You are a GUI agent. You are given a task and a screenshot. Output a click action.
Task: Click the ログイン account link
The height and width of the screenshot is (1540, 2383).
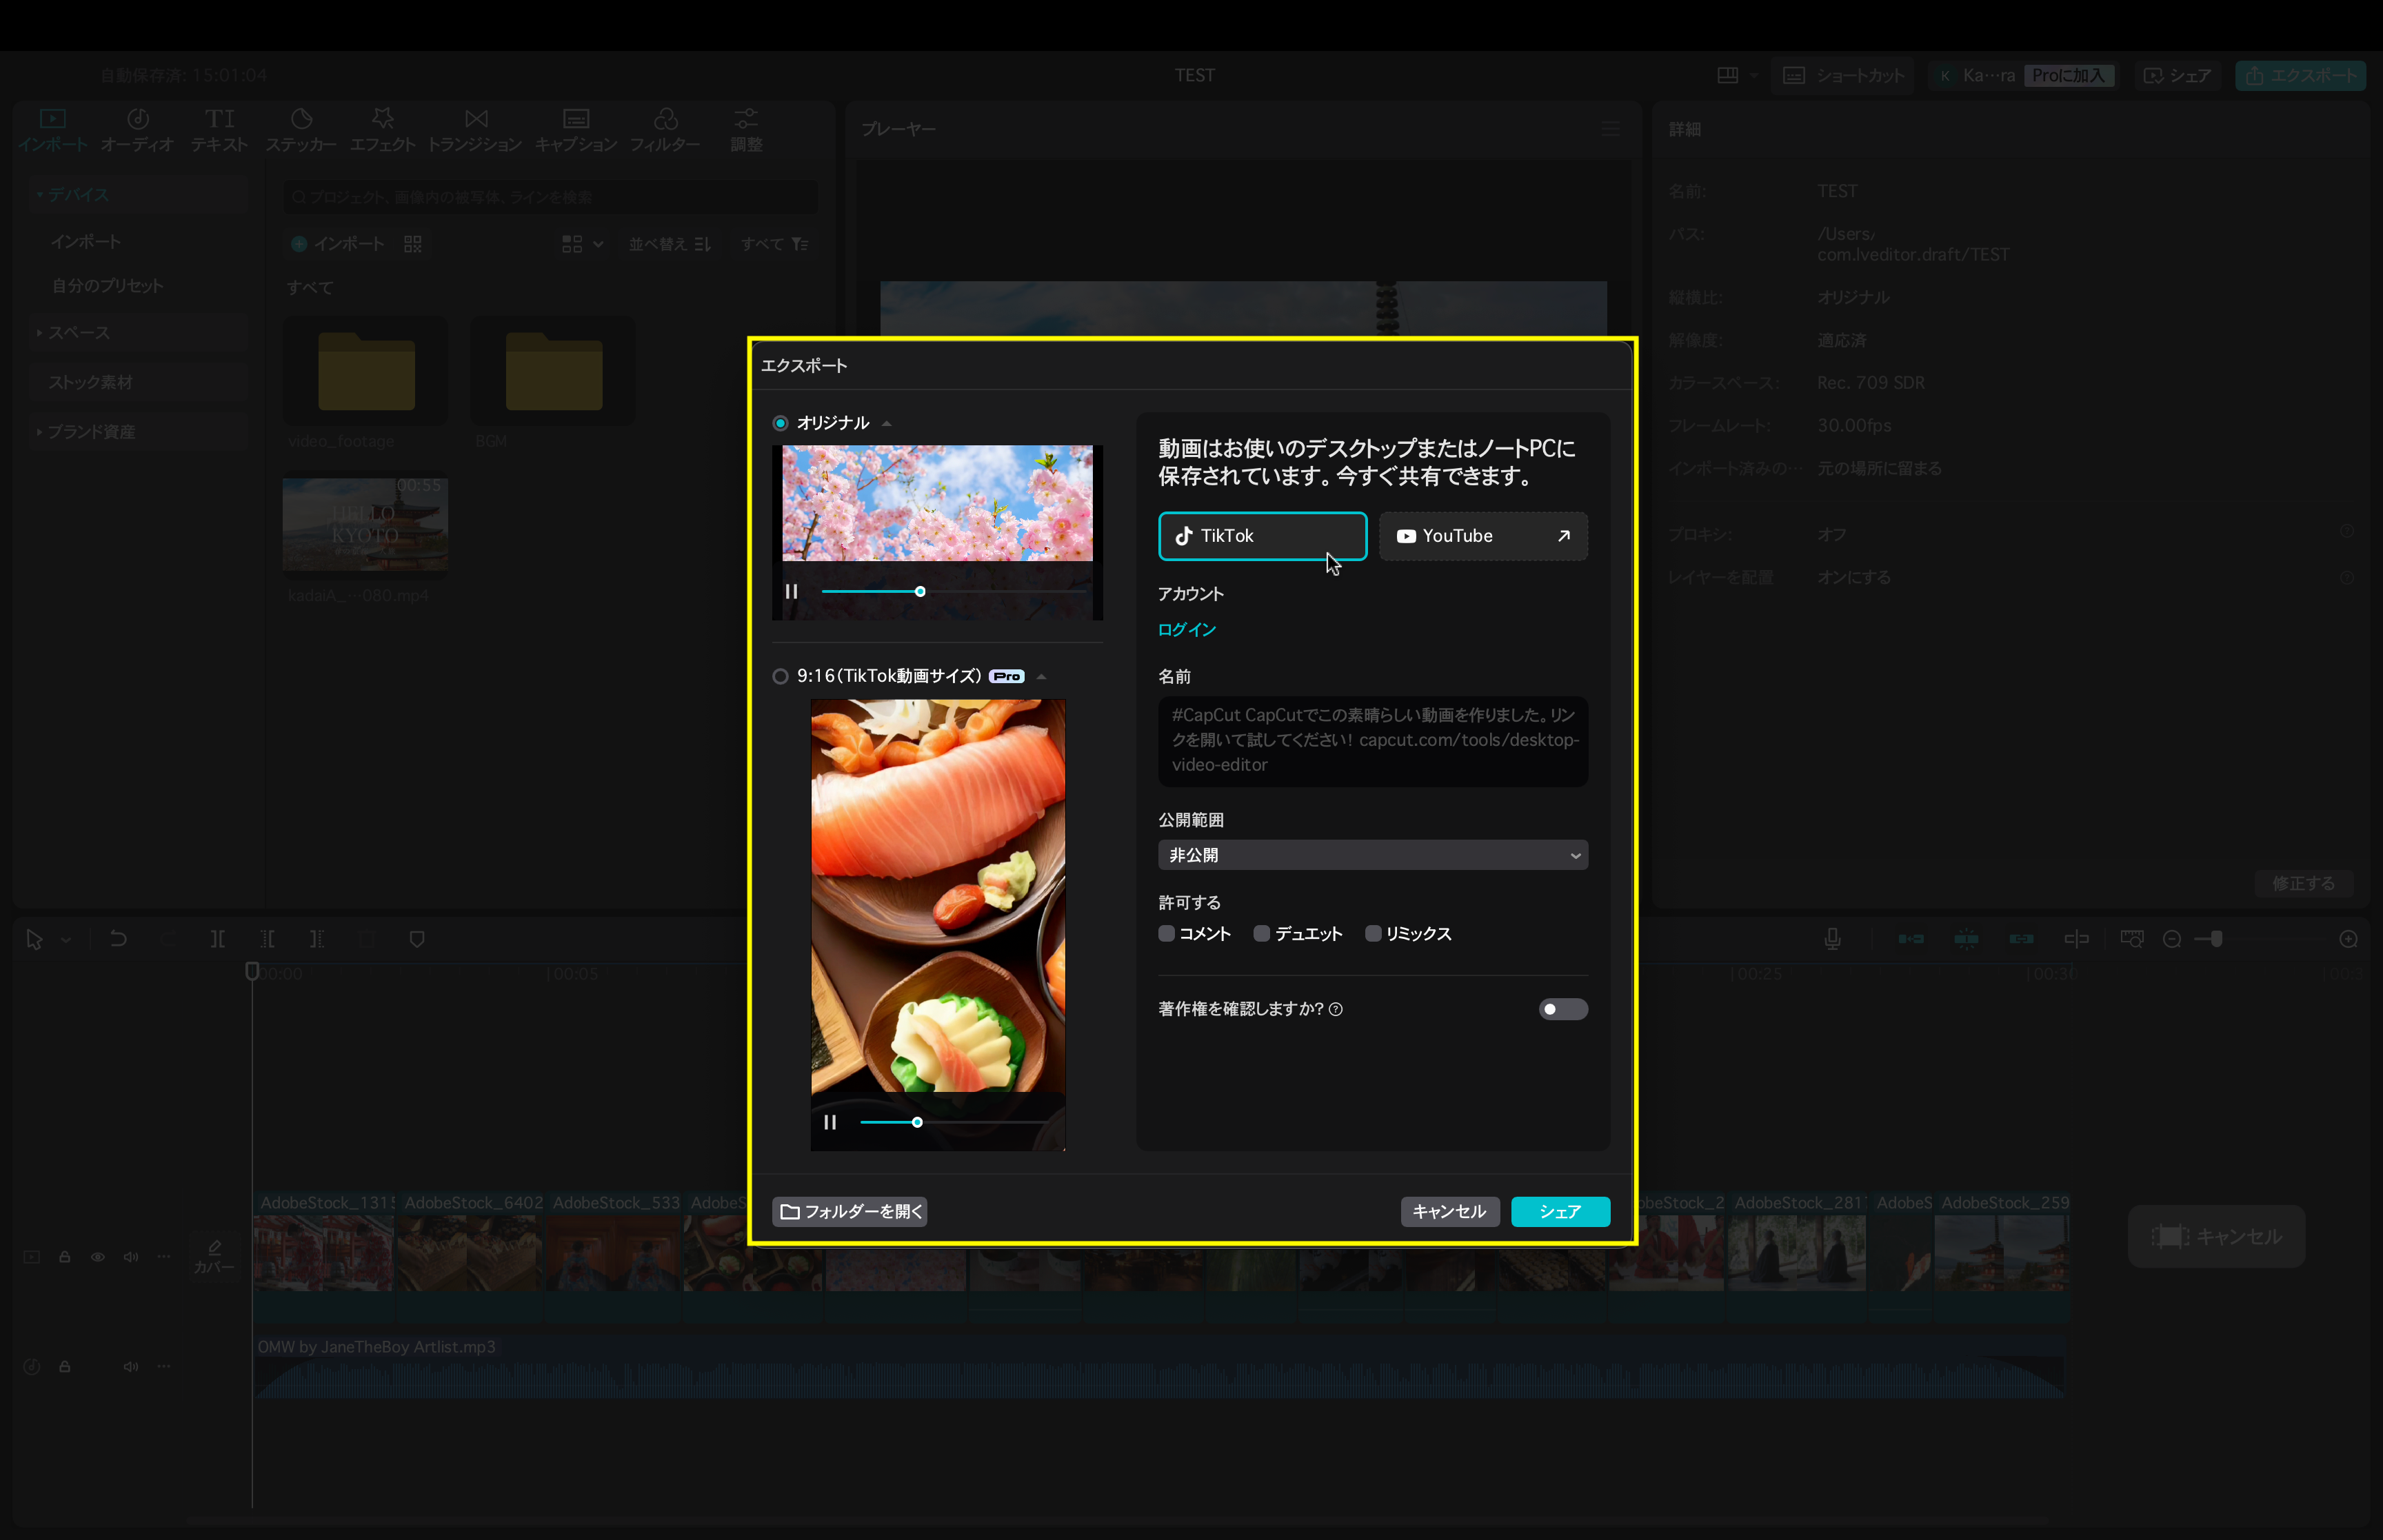coord(1187,629)
